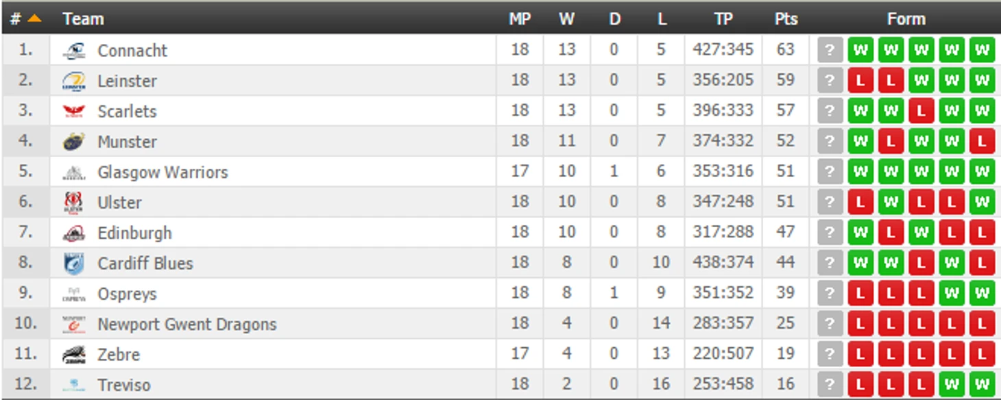Viewport: 1001px width, 400px height.
Task: Click Treviso's most recent green W result
Action: (x=982, y=384)
